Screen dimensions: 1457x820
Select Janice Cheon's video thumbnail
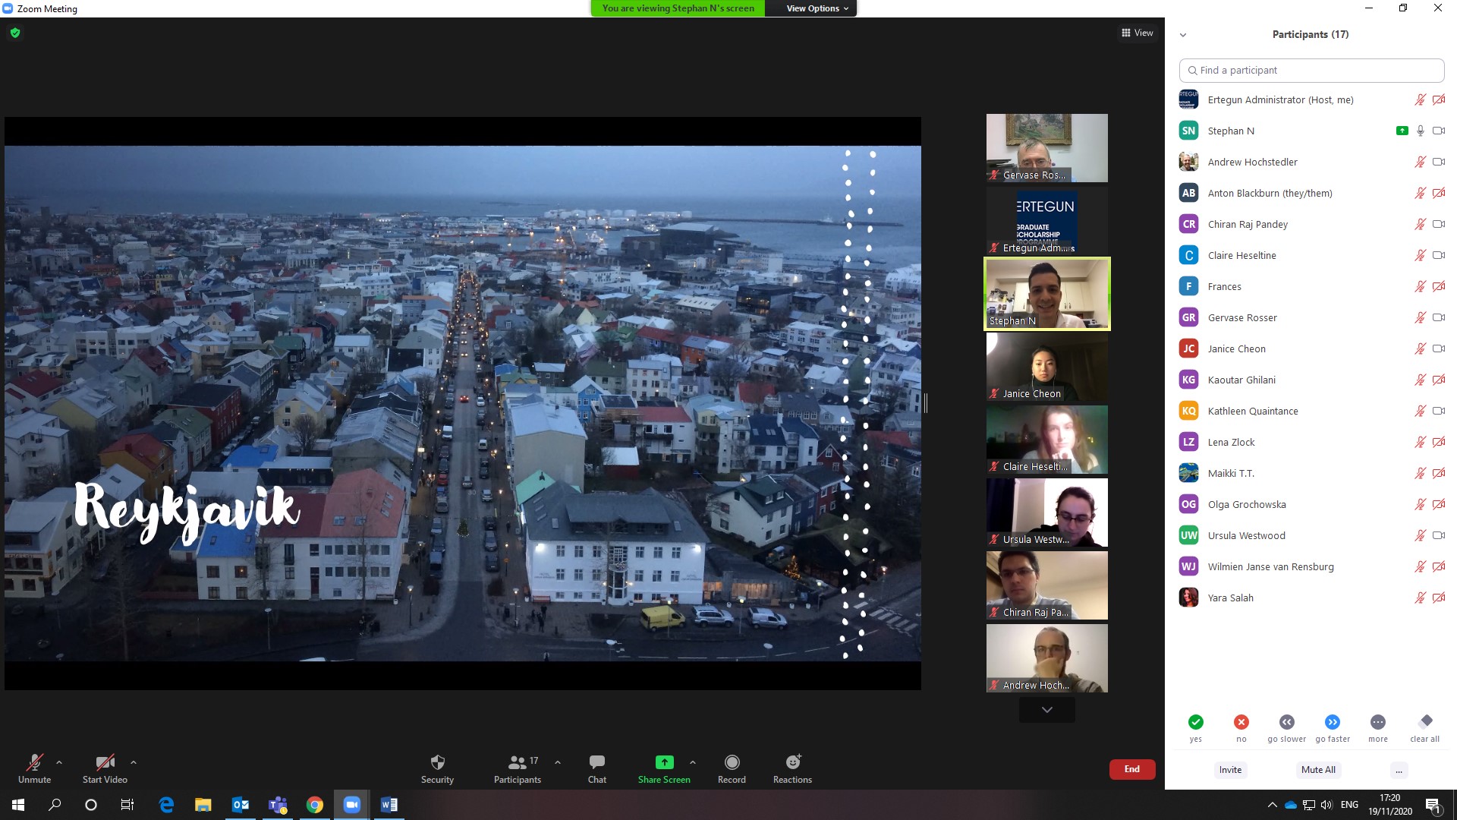[1046, 367]
